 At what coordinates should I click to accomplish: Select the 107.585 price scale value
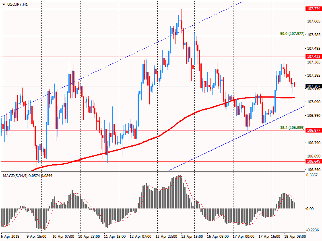pyautogui.click(x=314, y=35)
